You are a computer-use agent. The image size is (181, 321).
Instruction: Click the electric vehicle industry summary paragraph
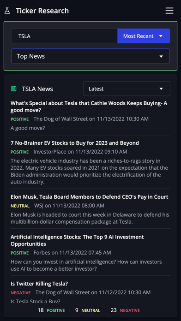coord(90,172)
